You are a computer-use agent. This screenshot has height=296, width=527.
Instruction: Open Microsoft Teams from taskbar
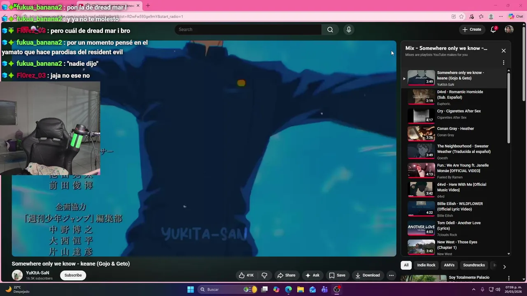tap(324, 289)
